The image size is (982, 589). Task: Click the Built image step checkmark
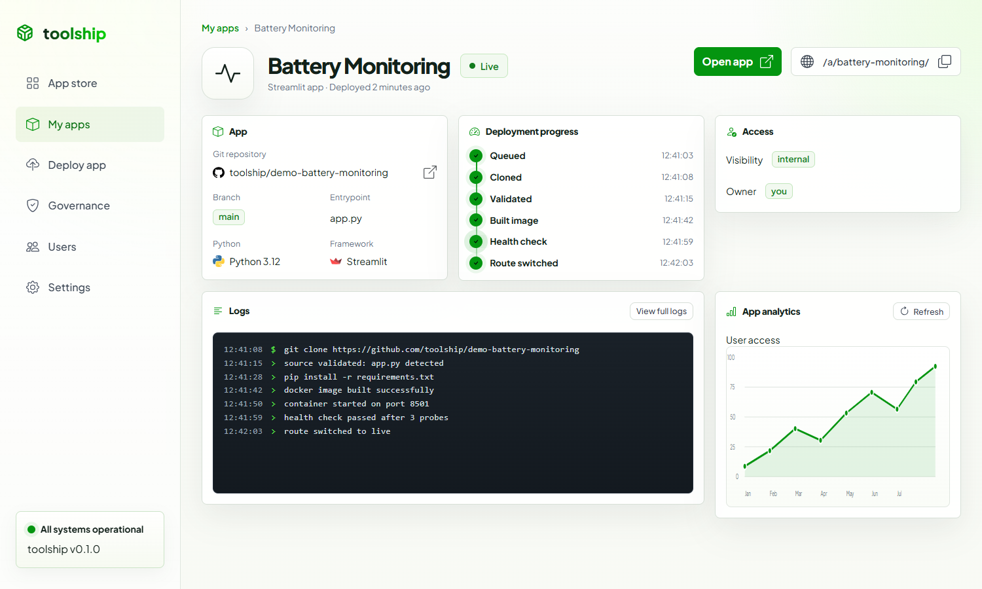[476, 221]
